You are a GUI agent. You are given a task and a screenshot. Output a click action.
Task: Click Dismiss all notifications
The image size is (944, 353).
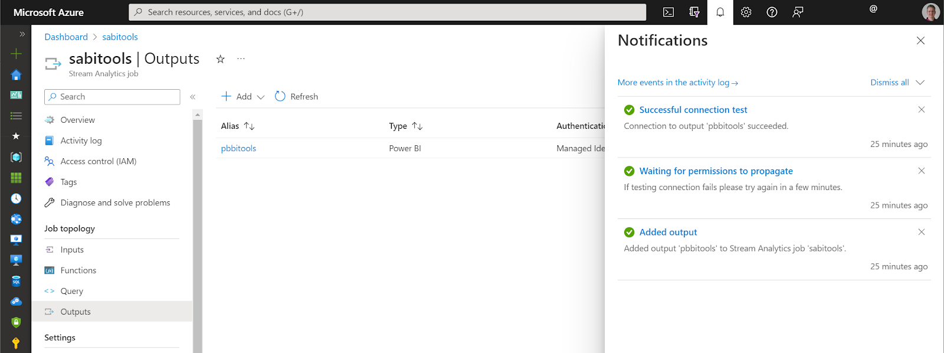[x=889, y=83]
